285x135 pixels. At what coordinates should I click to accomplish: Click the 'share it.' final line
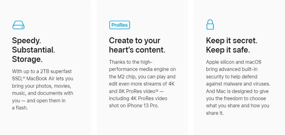point(215,113)
